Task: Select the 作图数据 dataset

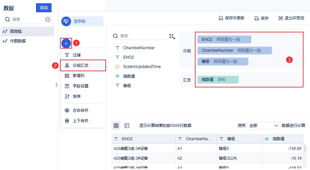Action: (x=18, y=41)
